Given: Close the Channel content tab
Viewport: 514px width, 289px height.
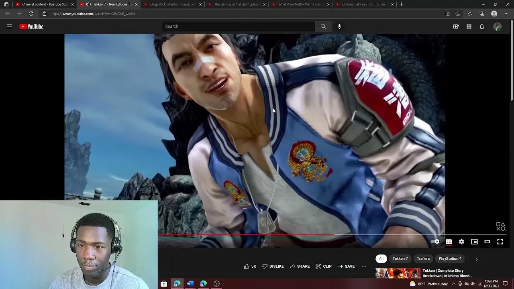Looking at the screenshot, I should pyautogui.click(x=73, y=4).
